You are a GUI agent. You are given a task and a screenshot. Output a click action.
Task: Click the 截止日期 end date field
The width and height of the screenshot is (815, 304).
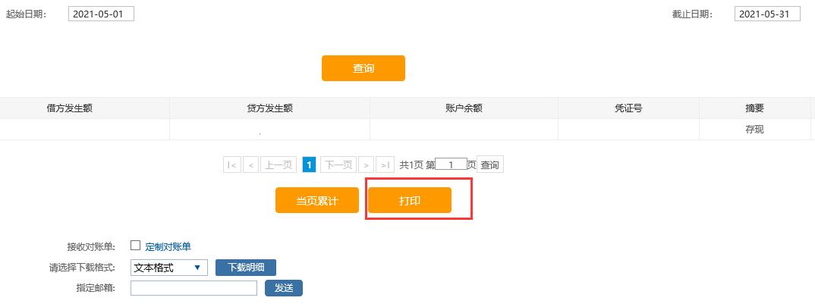click(x=767, y=14)
